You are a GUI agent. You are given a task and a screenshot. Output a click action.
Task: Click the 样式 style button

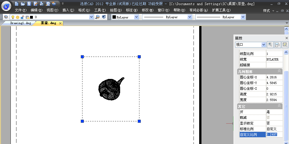[266, 10]
